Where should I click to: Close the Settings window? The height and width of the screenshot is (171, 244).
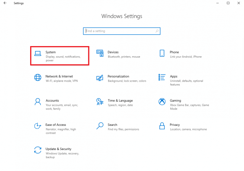(239, 3)
